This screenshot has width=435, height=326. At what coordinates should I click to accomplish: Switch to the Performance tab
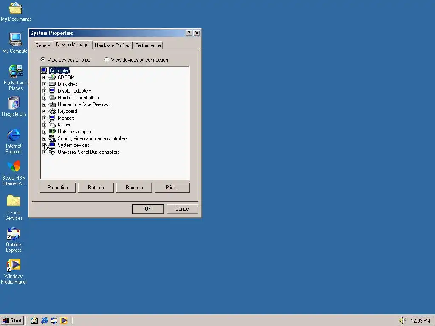[148, 45]
